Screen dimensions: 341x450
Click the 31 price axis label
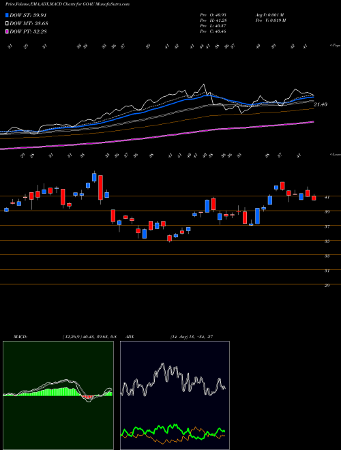pos(327,271)
